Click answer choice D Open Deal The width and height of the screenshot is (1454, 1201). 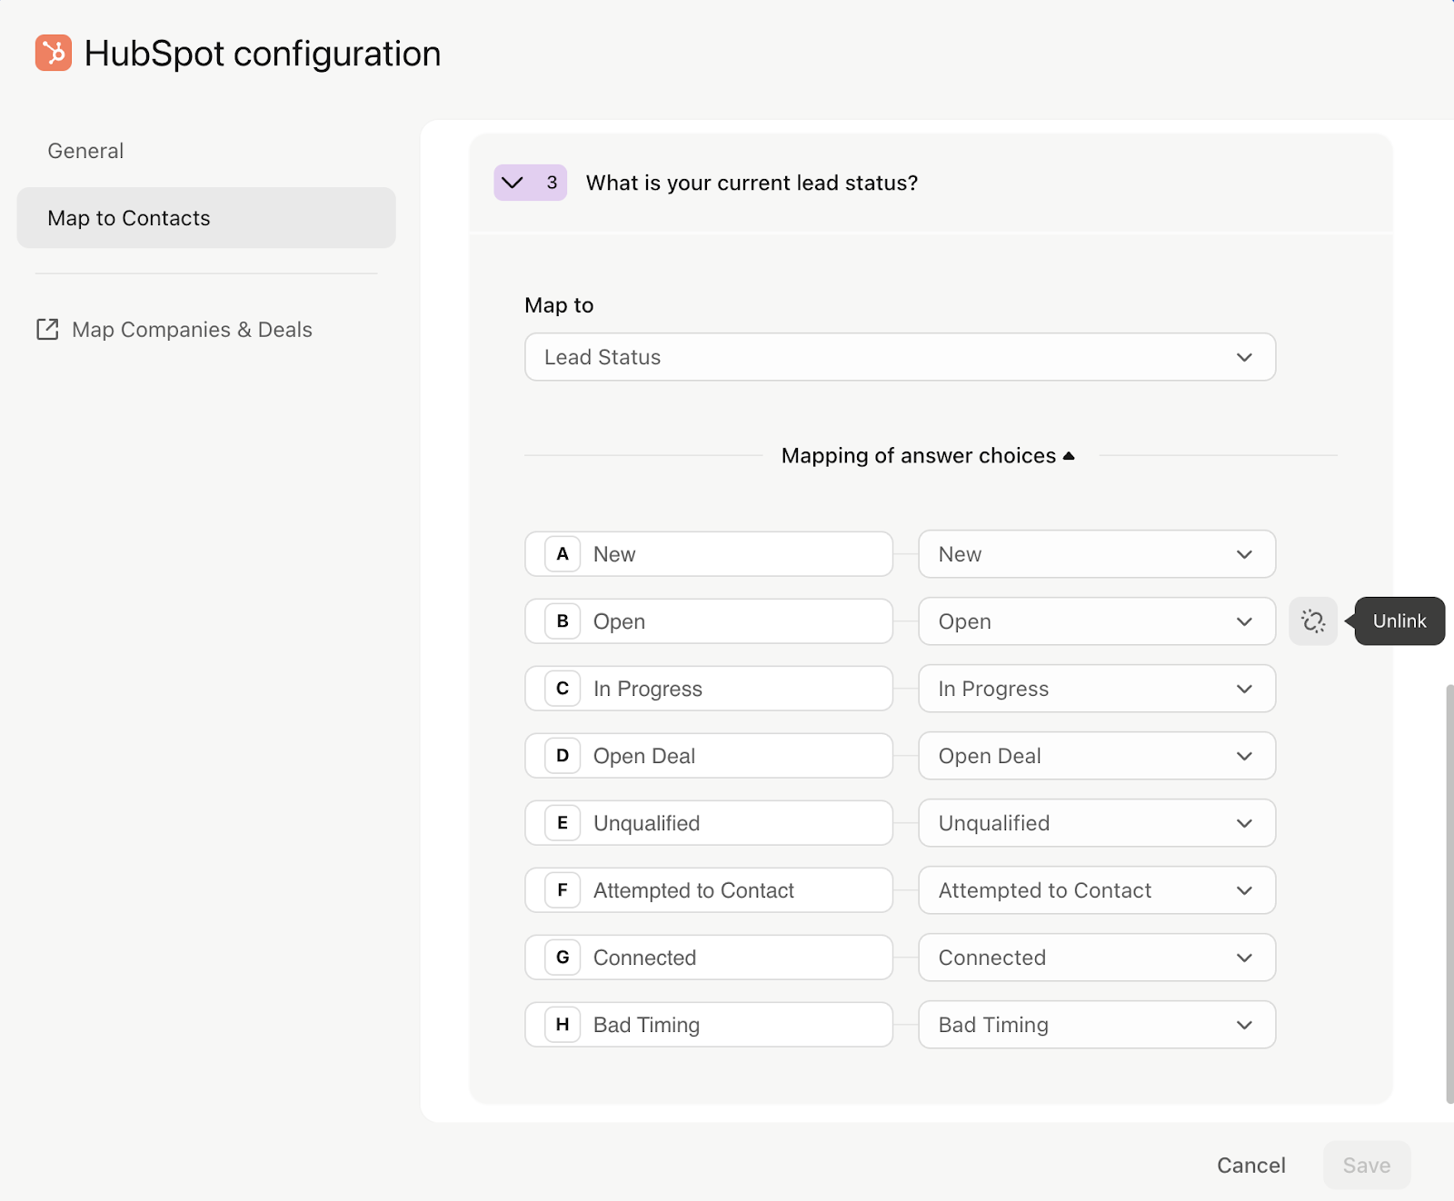tap(709, 756)
